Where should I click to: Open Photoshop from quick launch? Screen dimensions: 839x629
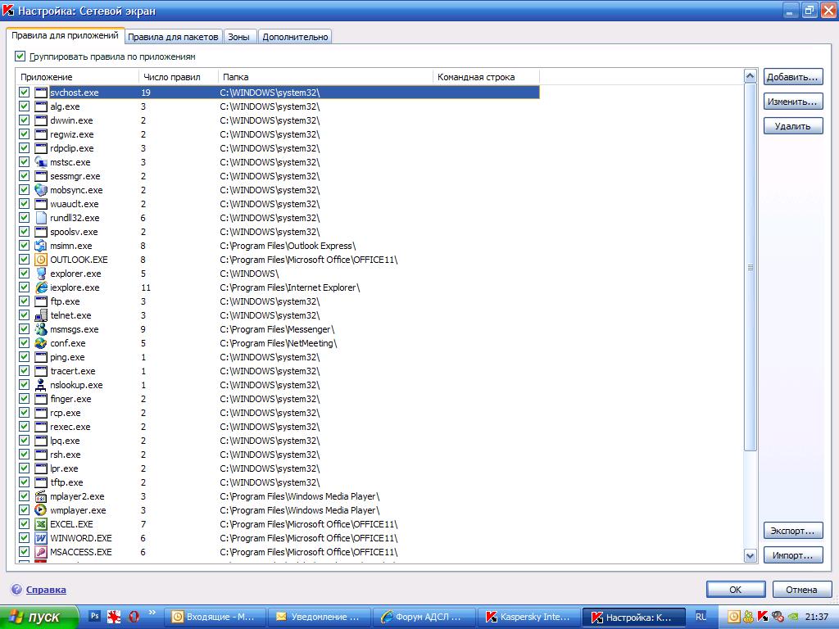pyautogui.click(x=94, y=616)
